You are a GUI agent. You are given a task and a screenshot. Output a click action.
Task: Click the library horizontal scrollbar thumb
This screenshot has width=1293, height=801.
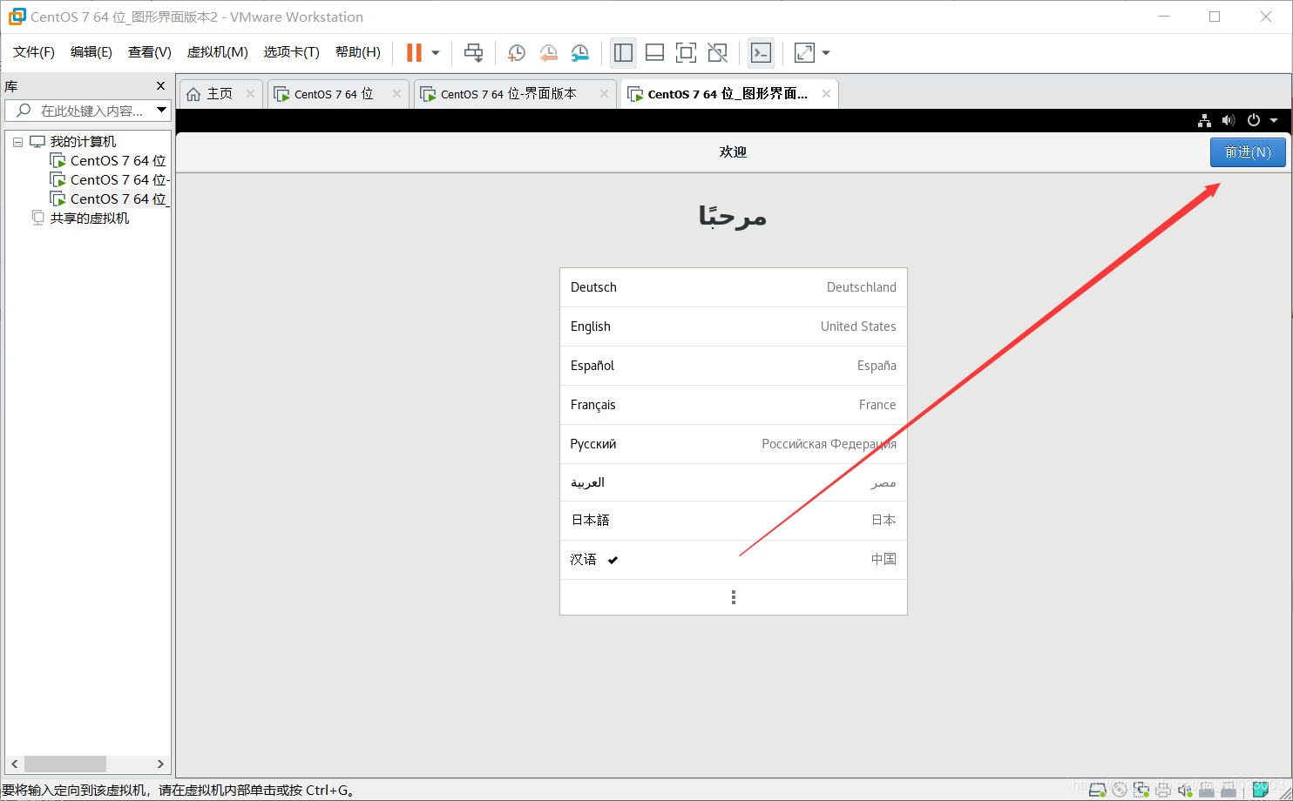[65, 764]
